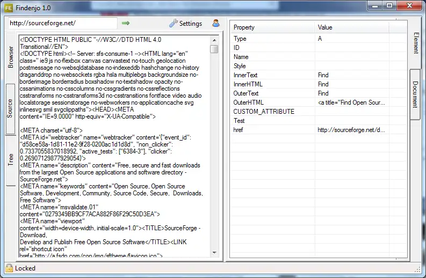Select the Name property row
Image resolution: width=426 pixels, height=278 pixels.
point(319,57)
